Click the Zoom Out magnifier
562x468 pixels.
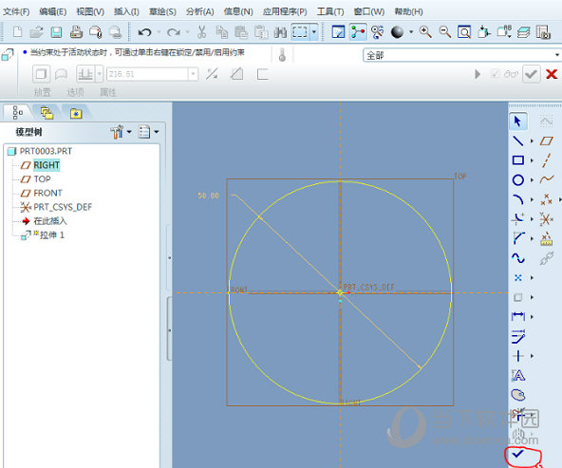point(445,32)
